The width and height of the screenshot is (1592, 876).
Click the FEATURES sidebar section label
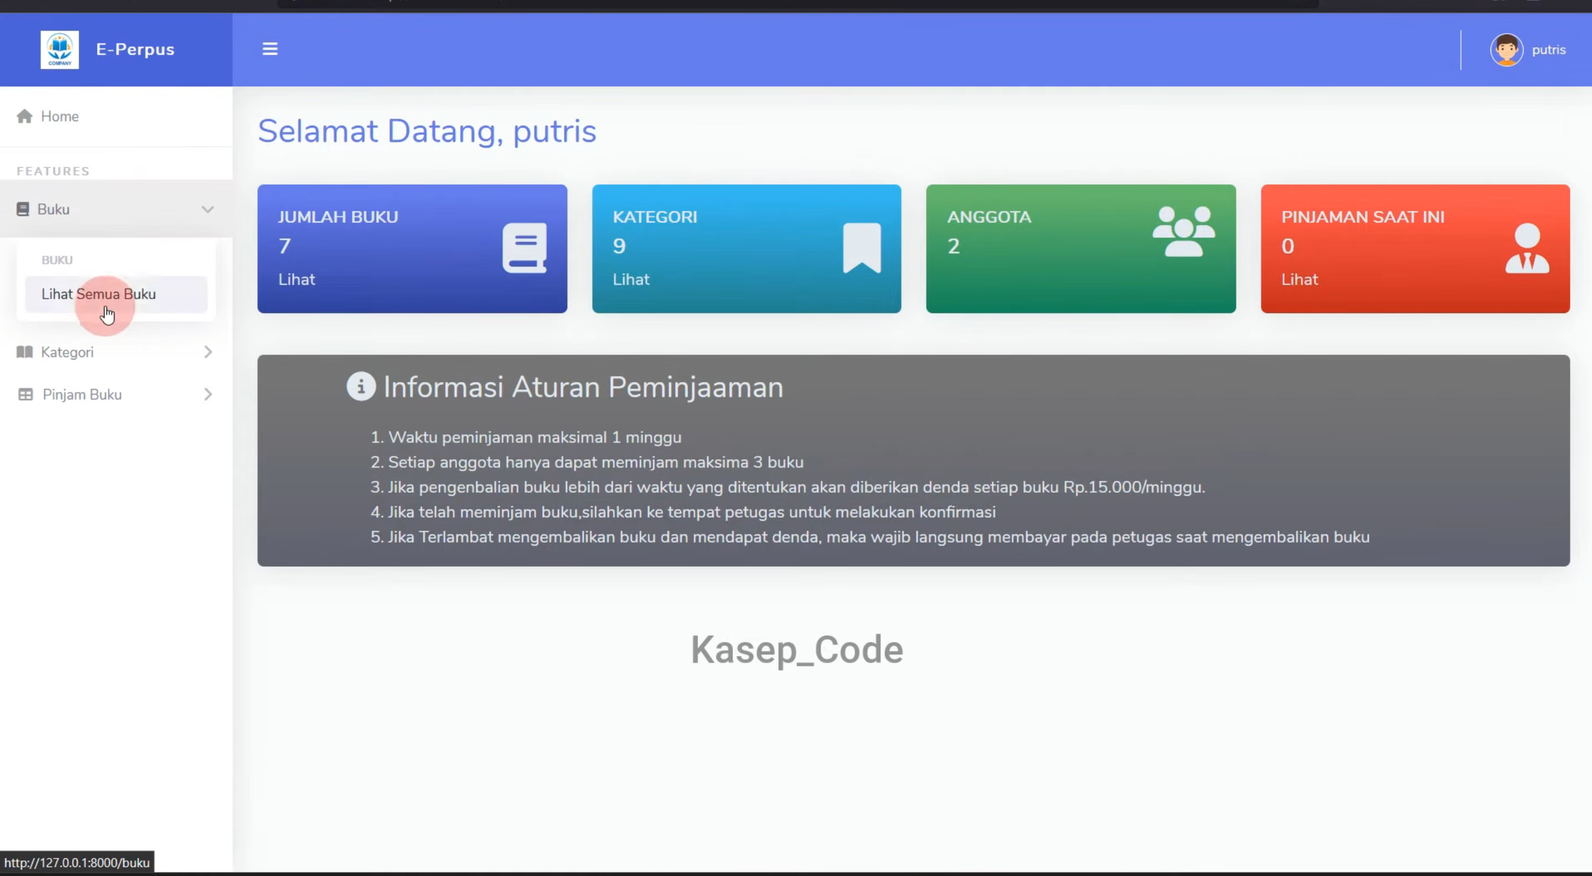point(53,171)
